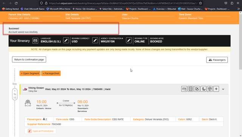Screen dimensions: 242x137
Task: Edit agency confirmation number pencil icon
Action: (129, 40)
